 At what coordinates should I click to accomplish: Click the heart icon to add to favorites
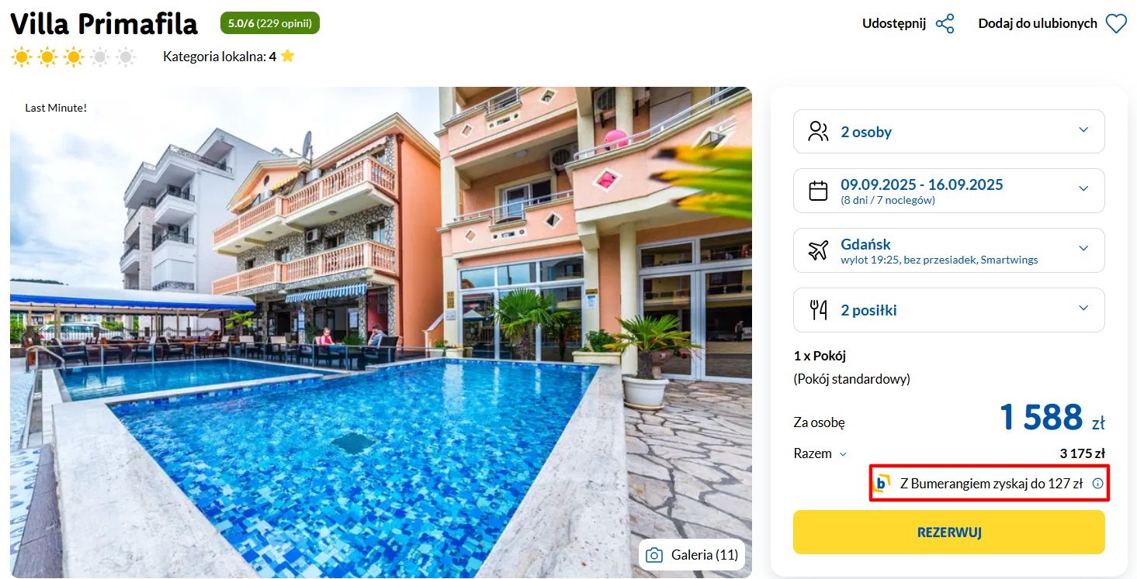coord(1116,24)
